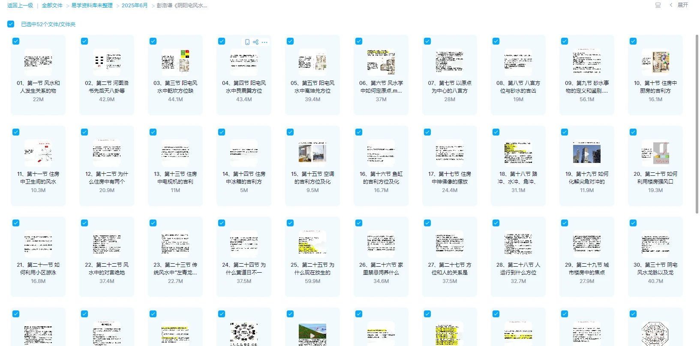Play the 19、第十九节 如何 video thumbnail
The width and height of the screenshot is (700, 346).
(x=587, y=153)
